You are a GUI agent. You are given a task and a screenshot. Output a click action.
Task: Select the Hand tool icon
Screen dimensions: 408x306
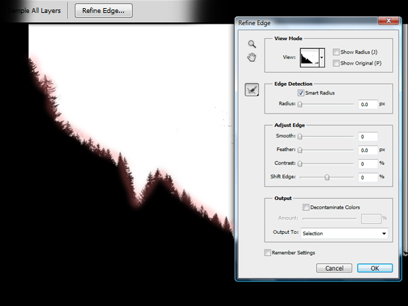(x=252, y=57)
